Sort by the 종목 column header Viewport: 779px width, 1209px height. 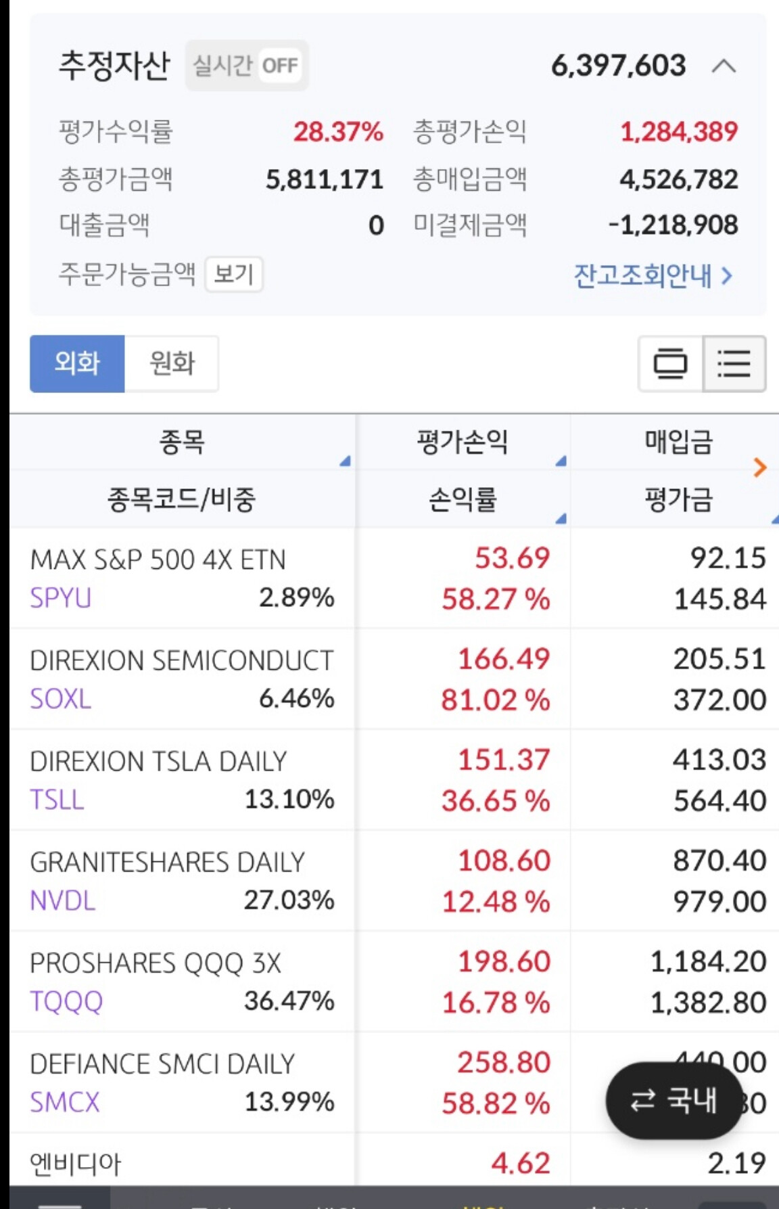(x=181, y=442)
